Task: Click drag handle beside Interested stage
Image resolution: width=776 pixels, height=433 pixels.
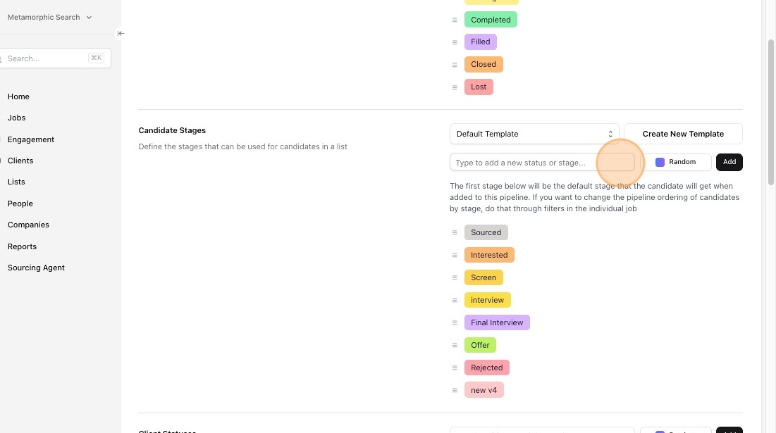Action: pos(455,255)
